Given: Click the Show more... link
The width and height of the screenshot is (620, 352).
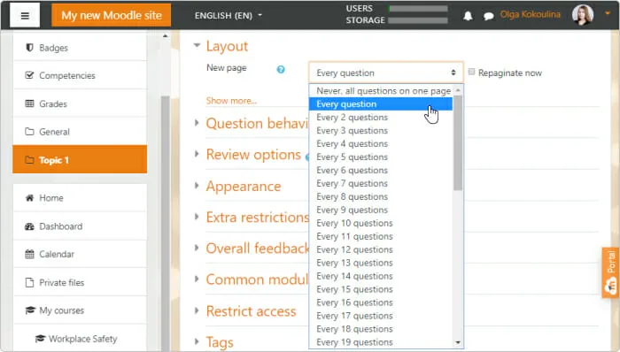Looking at the screenshot, I should [231, 101].
